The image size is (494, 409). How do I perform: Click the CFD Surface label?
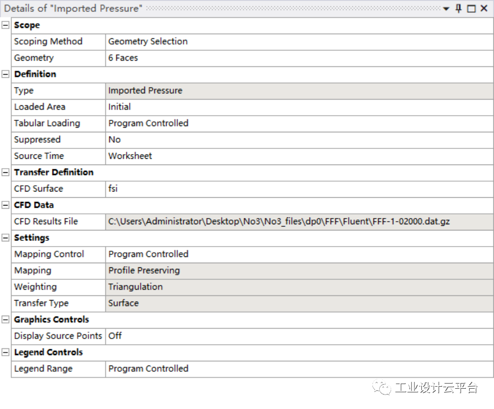click(x=39, y=189)
